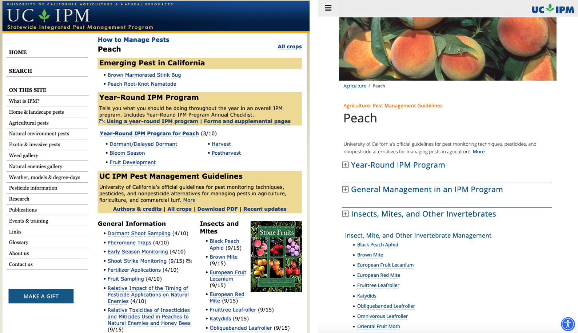Open Agricultural pests in sidebar menu
The image size is (578, 333).
(x=29, y=123)
